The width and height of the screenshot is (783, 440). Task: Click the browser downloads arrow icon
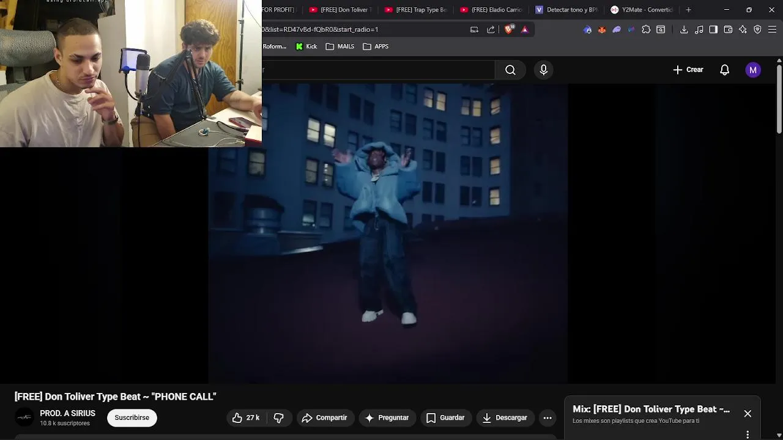pos(684,29)
